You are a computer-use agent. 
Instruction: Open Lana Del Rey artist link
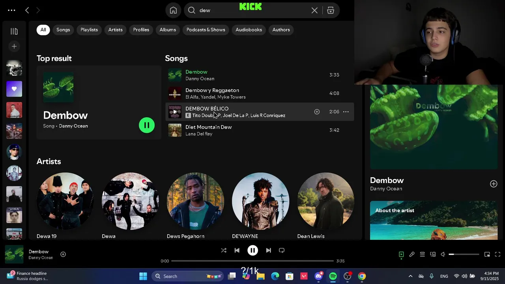(199, 134)
